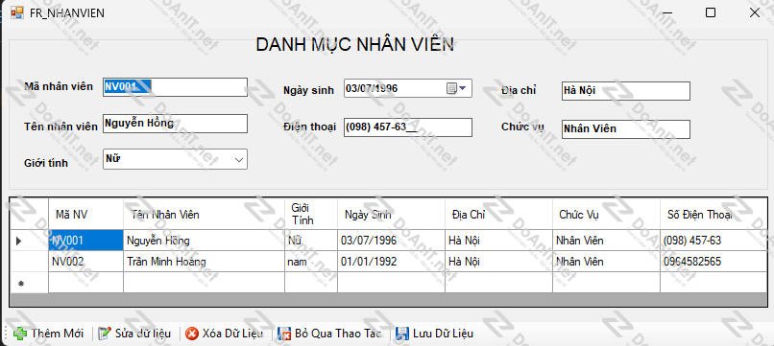
Task: Click the Nhân Viên cell in NV001 row
Action: click(x=606, y=241)
